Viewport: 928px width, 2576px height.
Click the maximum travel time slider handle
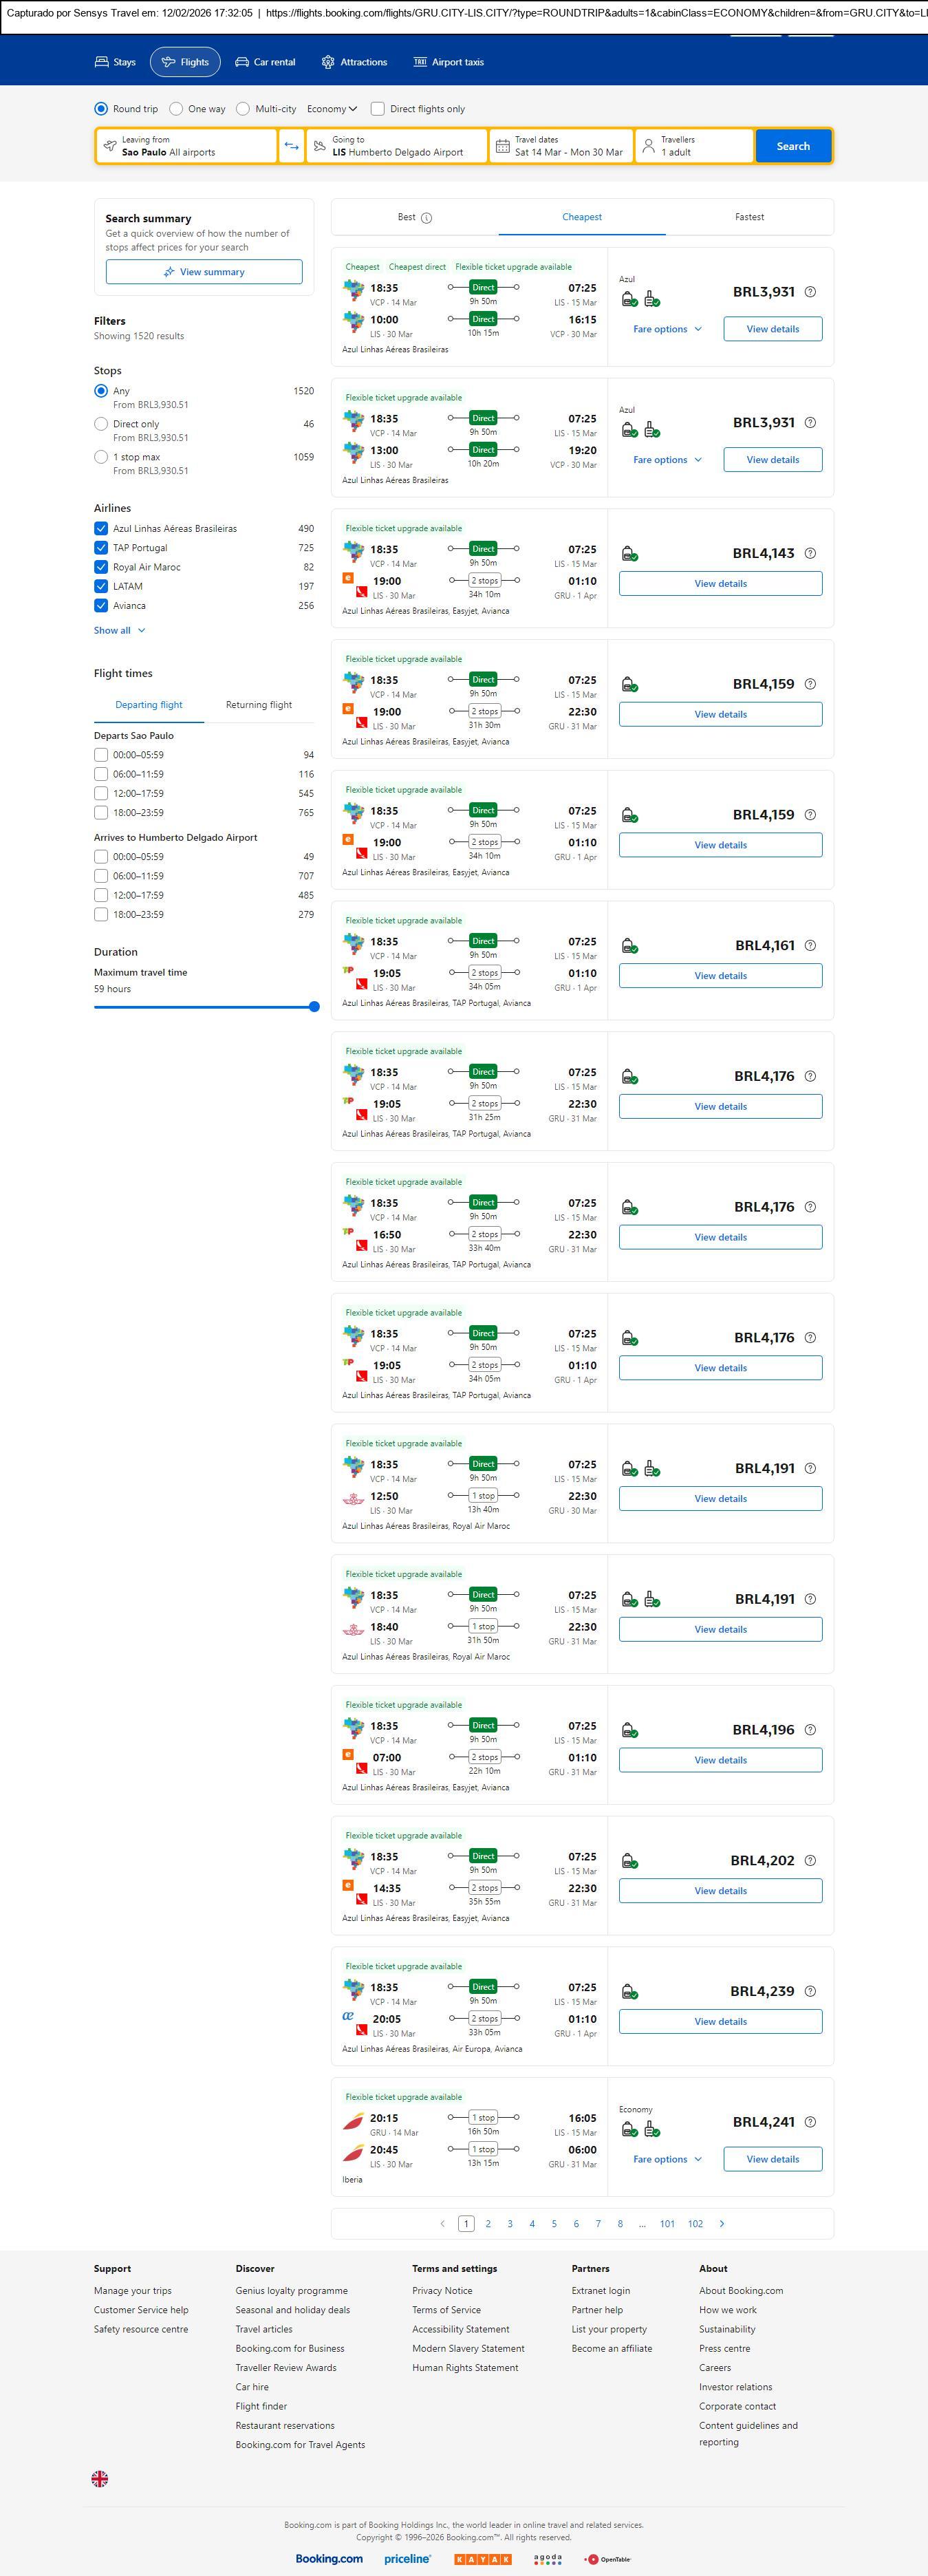(x=314, y=1007)
